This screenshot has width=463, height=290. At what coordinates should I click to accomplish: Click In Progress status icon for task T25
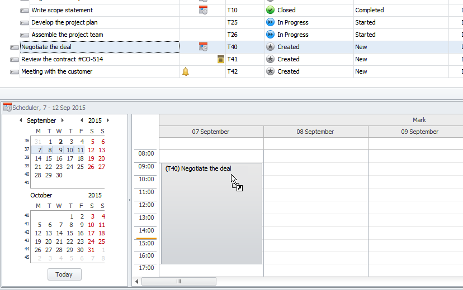(271, 22)
